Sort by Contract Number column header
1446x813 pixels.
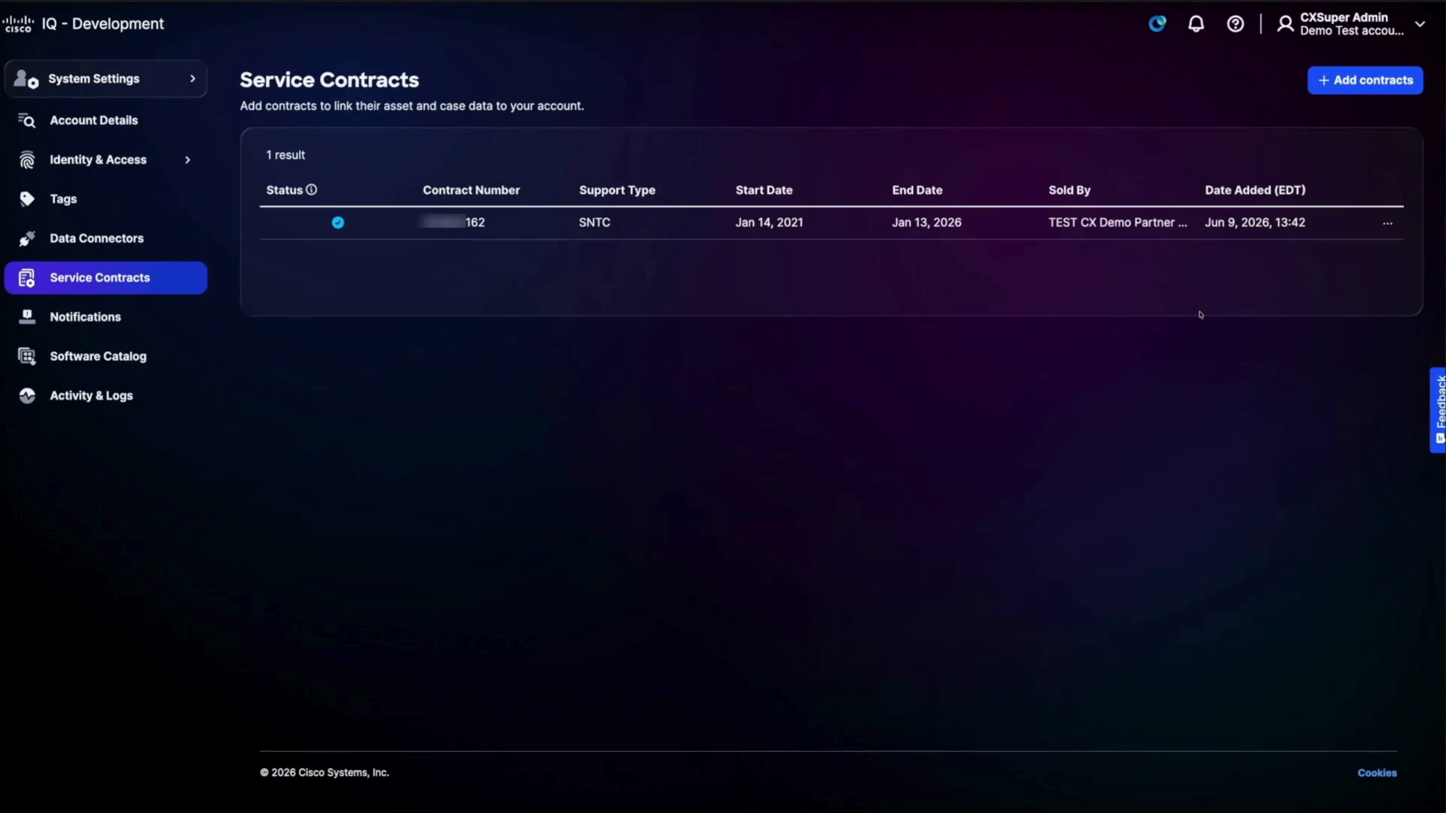471,190
